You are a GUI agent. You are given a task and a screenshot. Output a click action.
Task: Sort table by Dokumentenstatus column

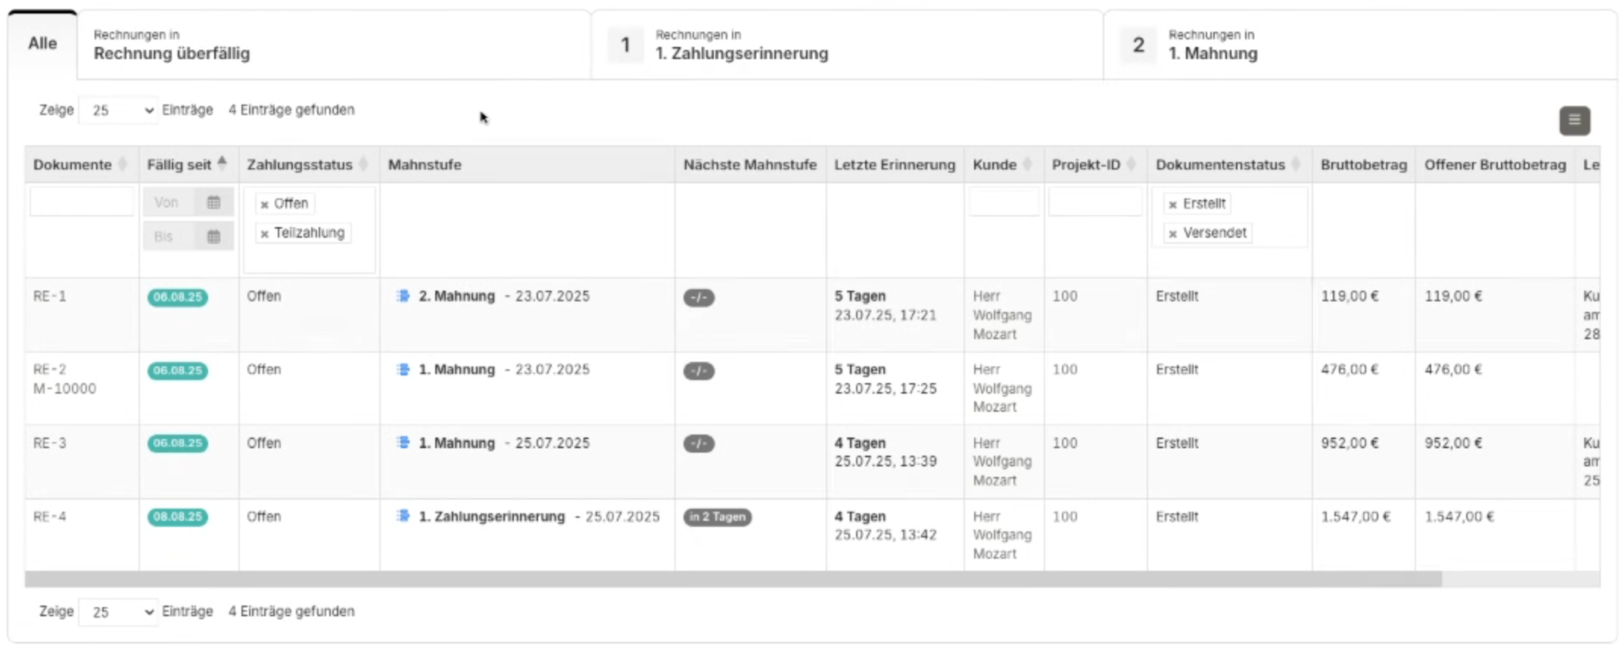point(1296,164)
